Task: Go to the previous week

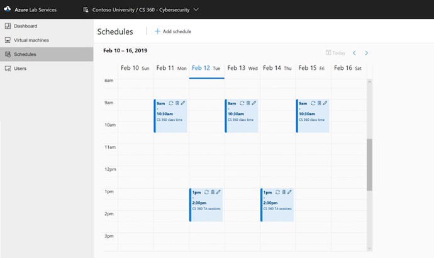Action: (355, 53)
